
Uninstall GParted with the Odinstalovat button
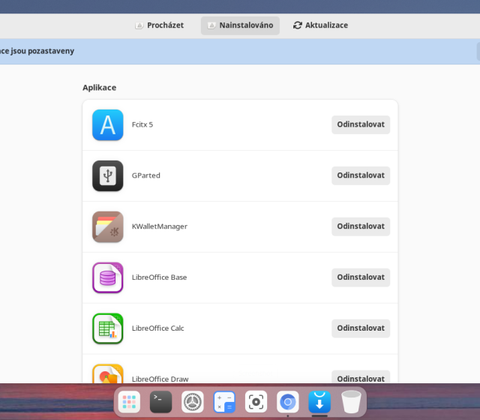tap(361, 175)
